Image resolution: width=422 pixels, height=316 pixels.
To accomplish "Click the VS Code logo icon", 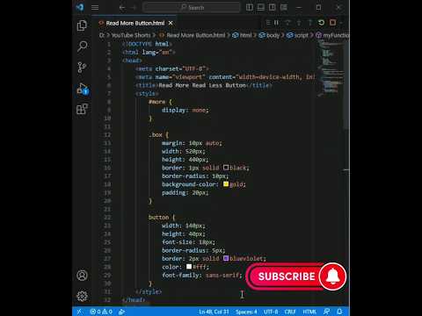I will click(x=80, y=7).
